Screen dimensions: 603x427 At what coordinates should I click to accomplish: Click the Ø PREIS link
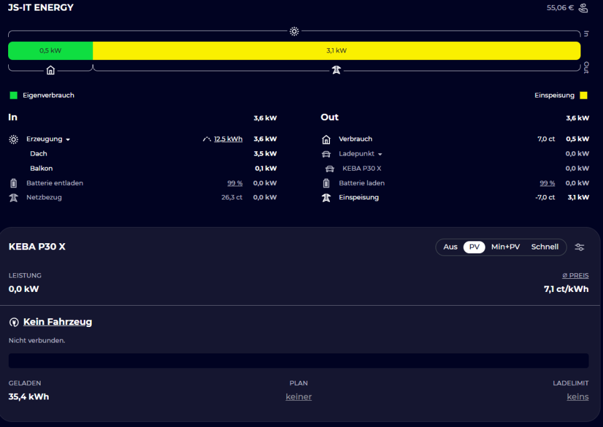[576, 276]
